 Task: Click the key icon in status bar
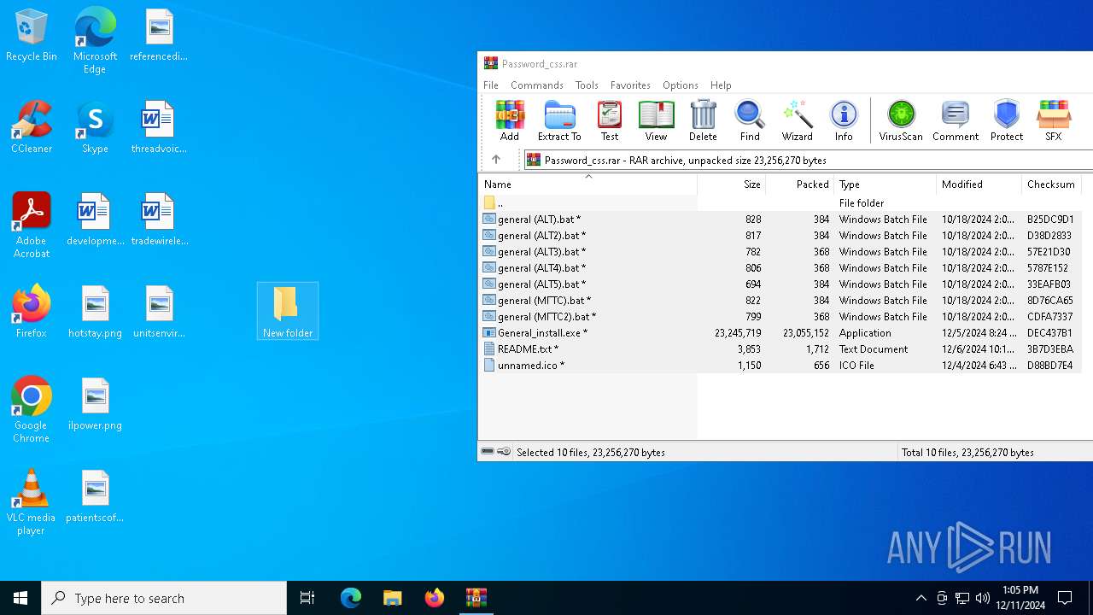pyautogui.click(x=504, y=452)
